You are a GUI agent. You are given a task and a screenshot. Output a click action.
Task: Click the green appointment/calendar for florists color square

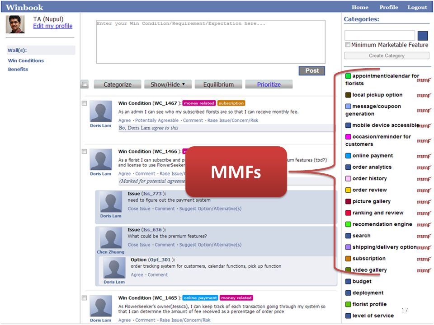(x=348, y=76)
